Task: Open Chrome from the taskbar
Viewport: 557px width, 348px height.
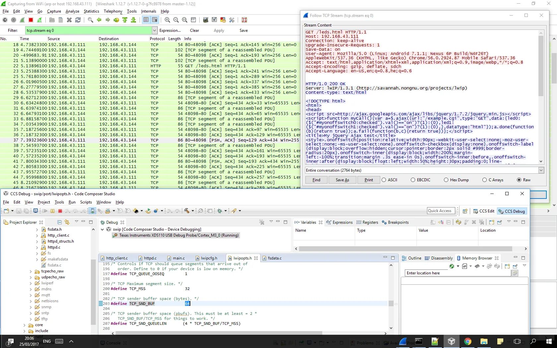Action: 467,341
